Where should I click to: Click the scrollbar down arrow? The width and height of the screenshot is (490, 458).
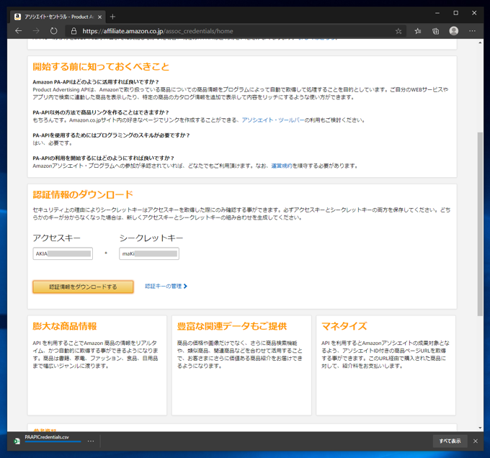point(480,428)
